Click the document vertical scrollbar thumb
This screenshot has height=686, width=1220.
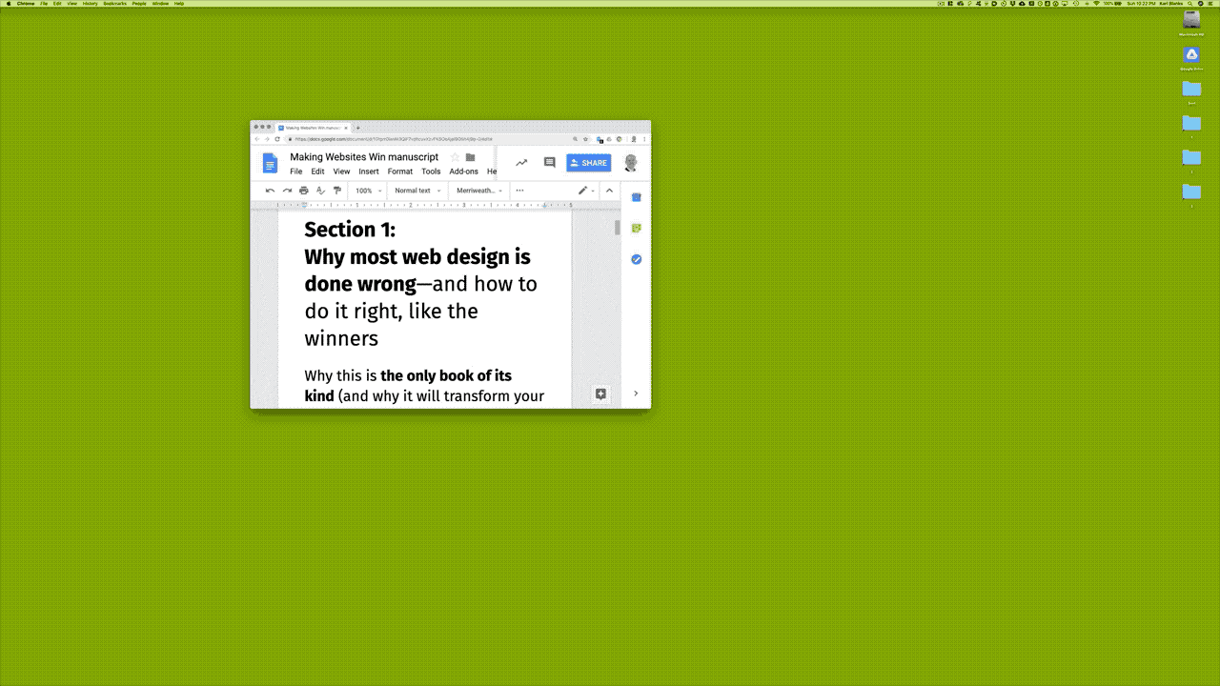pos(618,228)
